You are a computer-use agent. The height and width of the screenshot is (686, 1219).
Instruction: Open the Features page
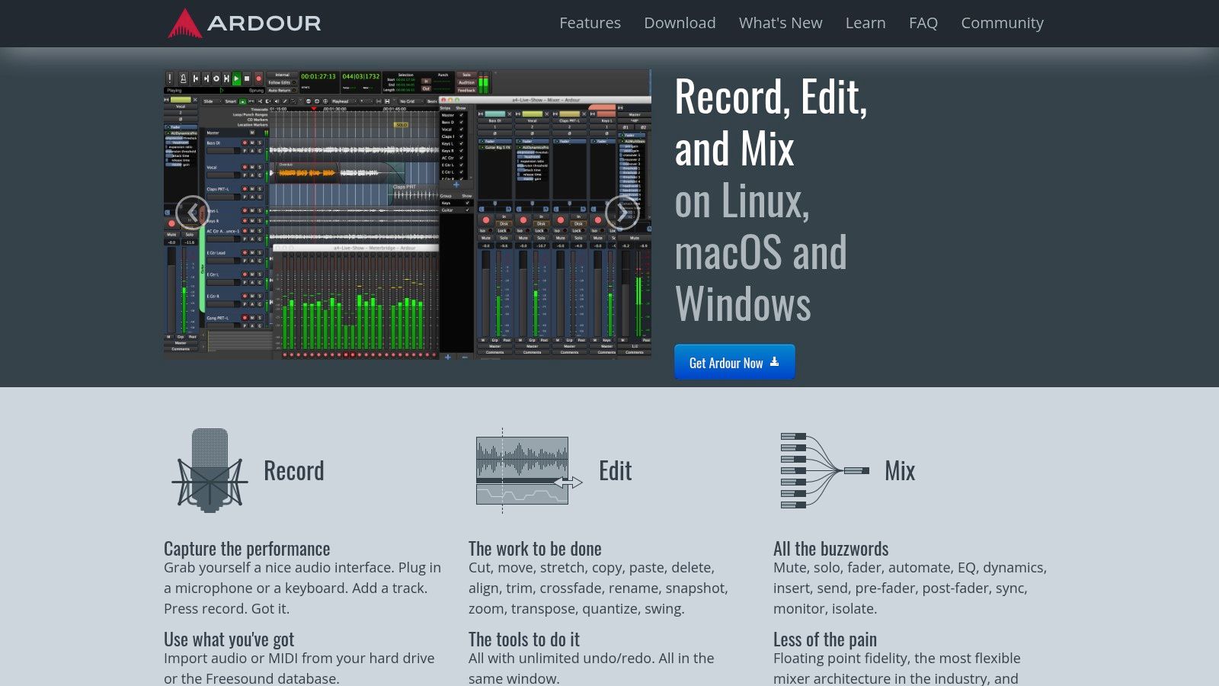point(590,23)
